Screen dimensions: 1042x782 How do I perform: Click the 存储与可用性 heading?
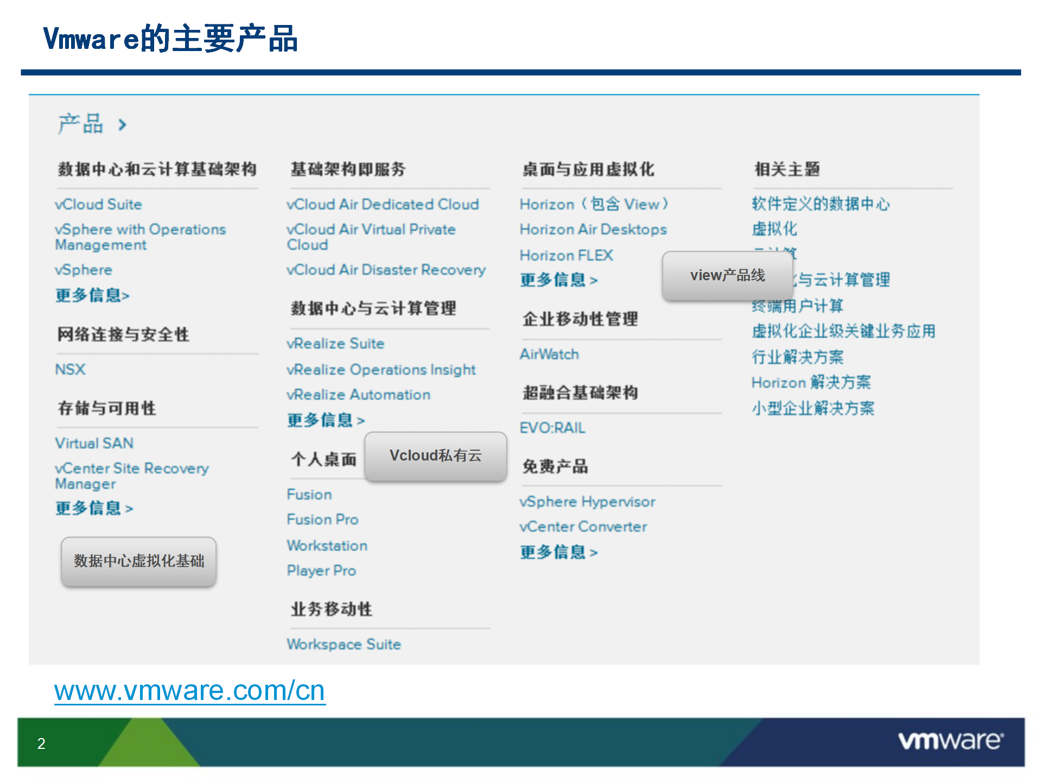coord(107,408)
